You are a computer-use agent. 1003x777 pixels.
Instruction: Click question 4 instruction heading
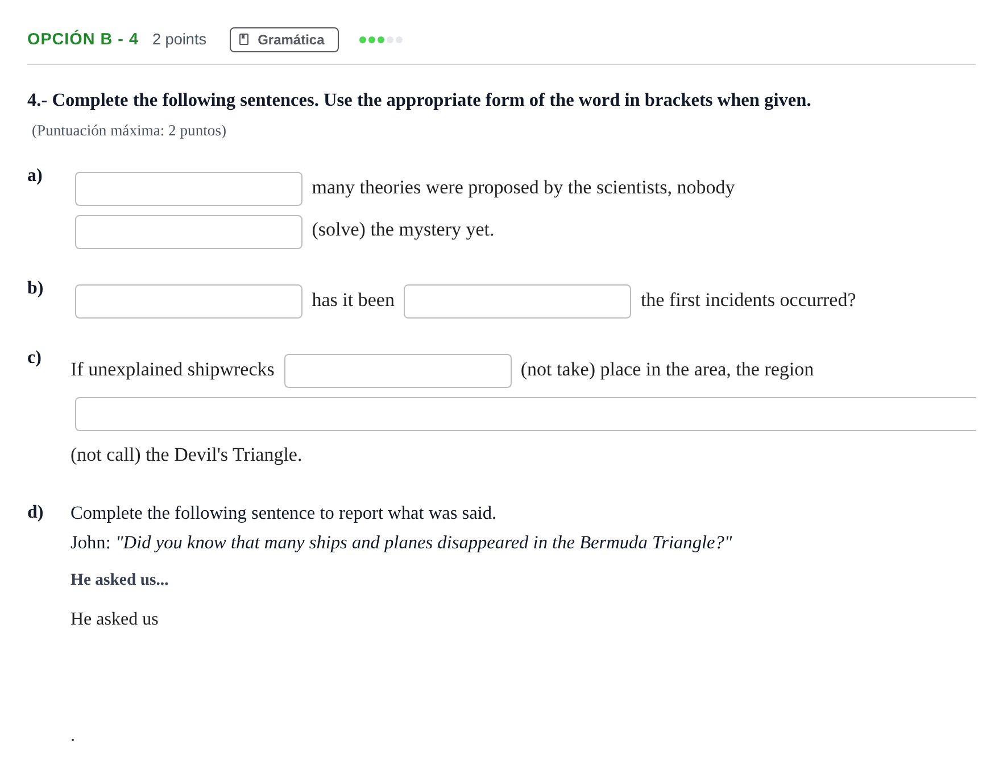pos(419,100)
